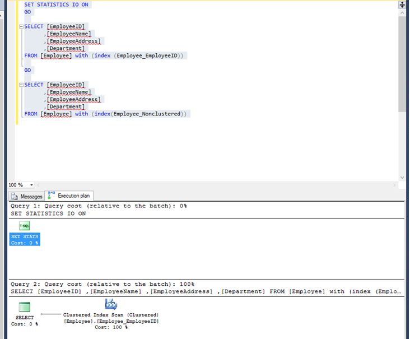Click the vertical scrollbar thumb in editor
410x339 pixels.
402,64
